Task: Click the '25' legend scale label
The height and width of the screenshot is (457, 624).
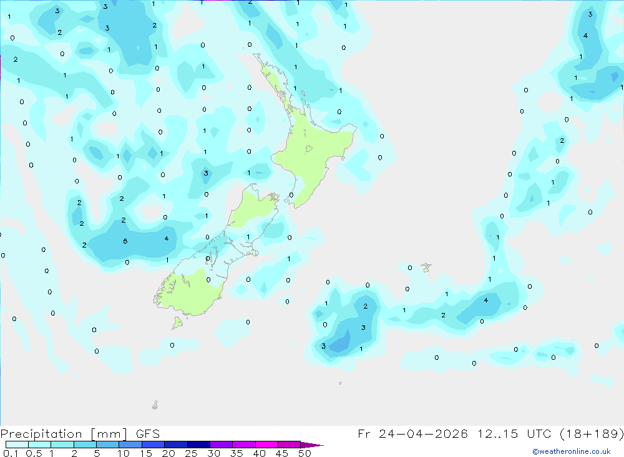Action: [191, 453]
